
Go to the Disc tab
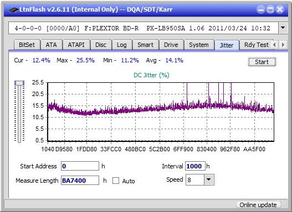tap(101, 45)
